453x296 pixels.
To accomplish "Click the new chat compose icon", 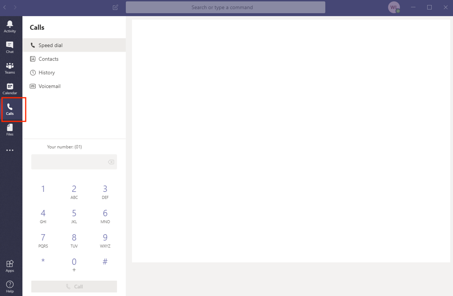I will click(x=115, y=8).
